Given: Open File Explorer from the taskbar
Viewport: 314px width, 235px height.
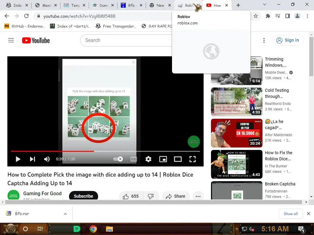Looking at the screenshot, I should click(x=109, y=229).
